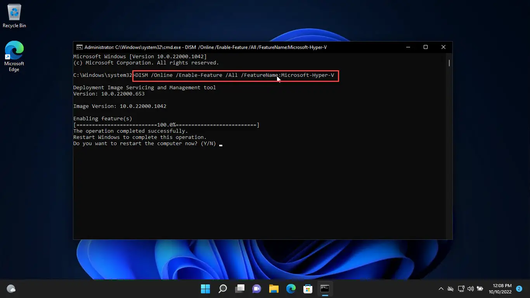Click 'Restart Windows to complete this operation.' line
Image resolution: width=530 pixels, height=298 pixels.
[140, 137]
